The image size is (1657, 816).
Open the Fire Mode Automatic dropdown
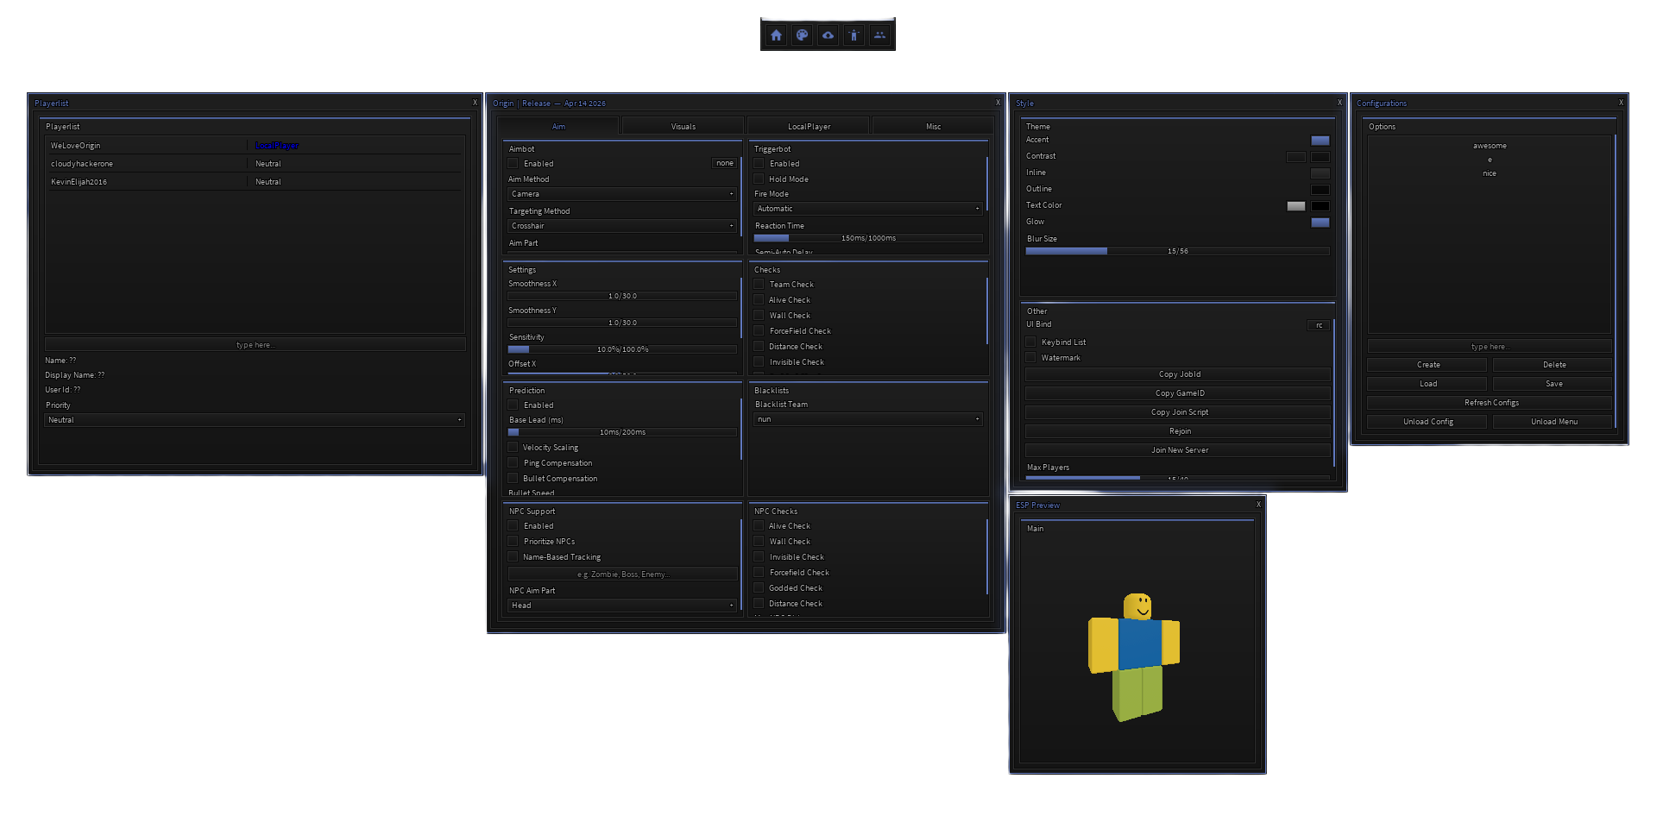[867, 208]
